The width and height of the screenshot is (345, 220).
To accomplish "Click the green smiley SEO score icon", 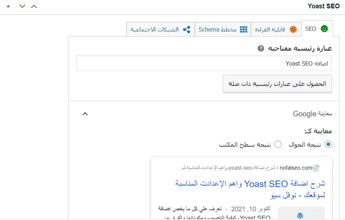I will click(x=324, y=29).
